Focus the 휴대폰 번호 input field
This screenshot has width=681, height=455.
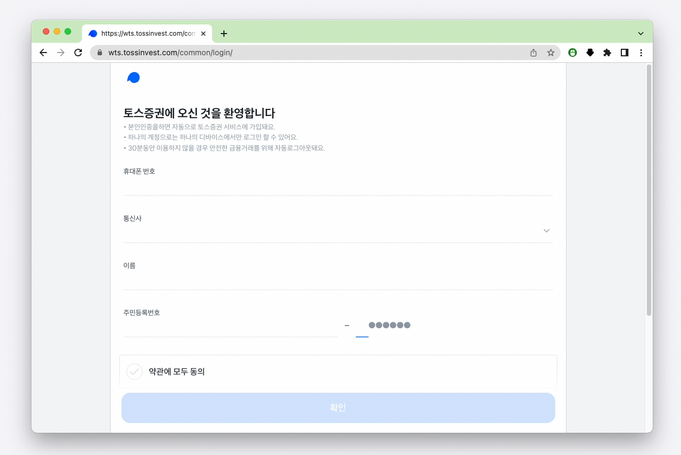pyautogui.click(x=338, y=186)
